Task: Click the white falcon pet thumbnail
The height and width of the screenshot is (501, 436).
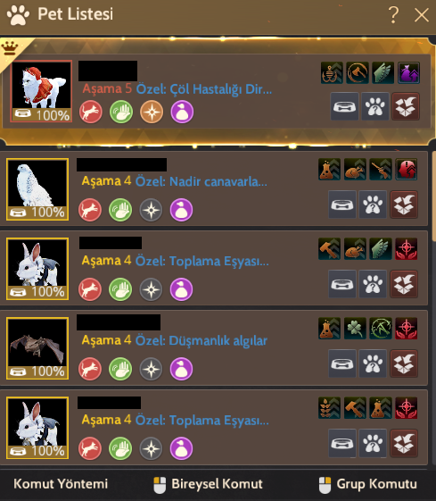Action: pos(37,189)
